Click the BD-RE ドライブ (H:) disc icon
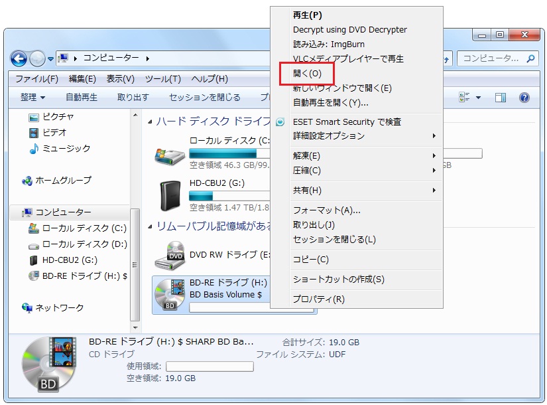Screen dimensions: 547x405 coord(170,295)
